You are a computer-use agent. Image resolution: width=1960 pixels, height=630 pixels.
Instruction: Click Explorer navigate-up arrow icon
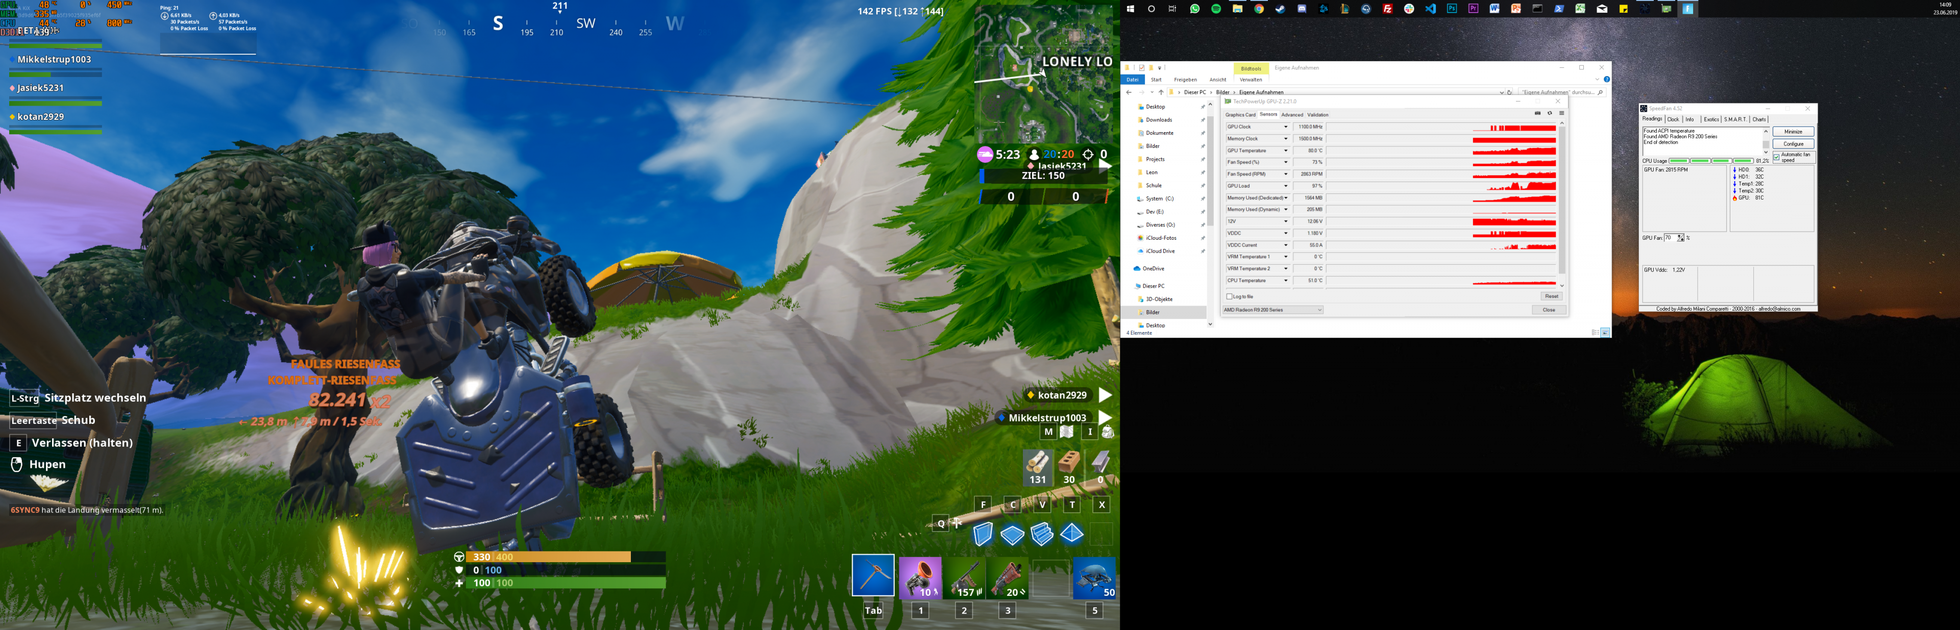pos(1161,92)
